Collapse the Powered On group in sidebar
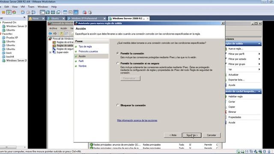The image size is (274, 154). [0, 22]
